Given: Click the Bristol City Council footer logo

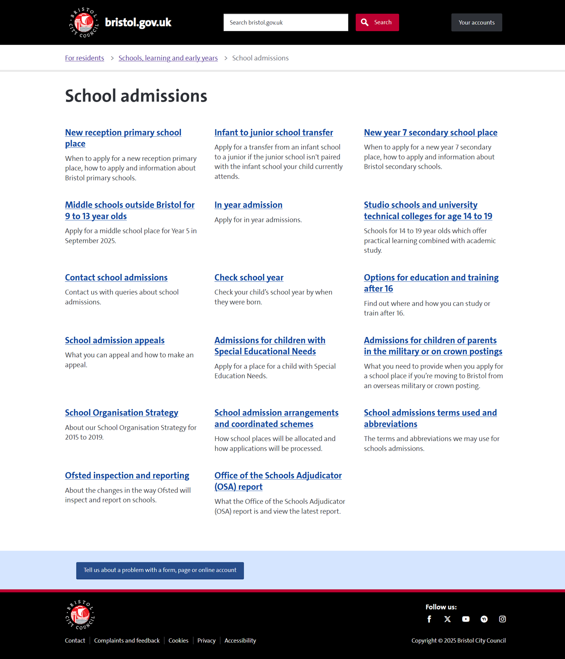Looking at the screenshot, I should click(80, 615).
